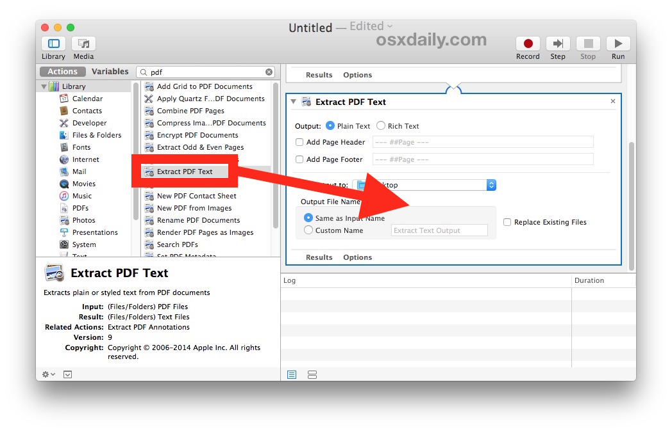Enable Add Page Header checkbox
The height and width of the screenshot is (432, 672).
299,142
